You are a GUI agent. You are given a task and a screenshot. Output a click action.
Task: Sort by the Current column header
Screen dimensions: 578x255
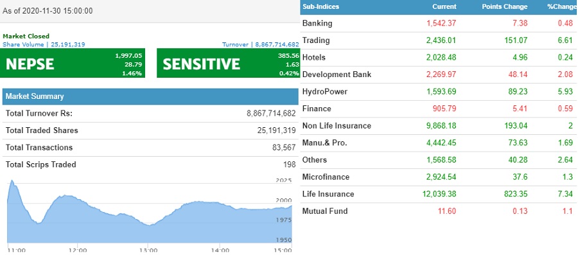tap(444, 6)
